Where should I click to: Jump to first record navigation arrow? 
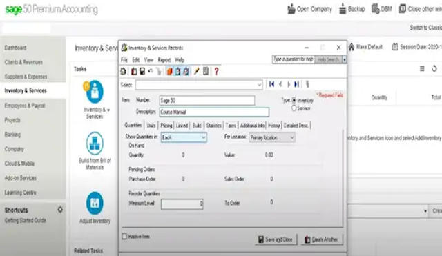271,84
